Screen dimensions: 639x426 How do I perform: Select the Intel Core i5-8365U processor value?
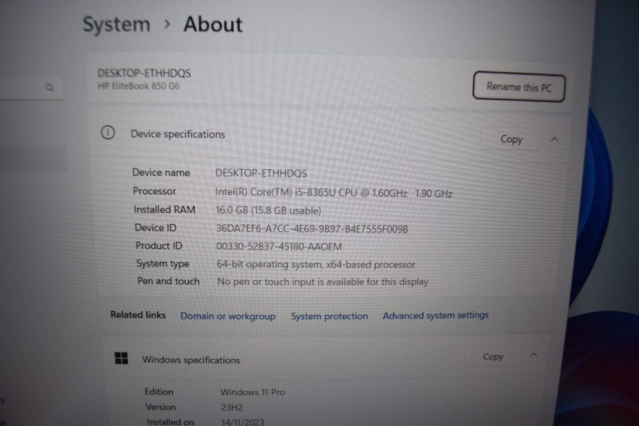pyautogui.click(x=334, y=193)
